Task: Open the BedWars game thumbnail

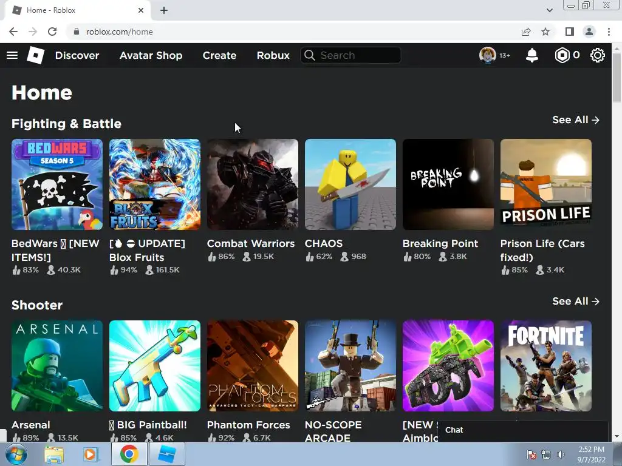Action: 57,184
